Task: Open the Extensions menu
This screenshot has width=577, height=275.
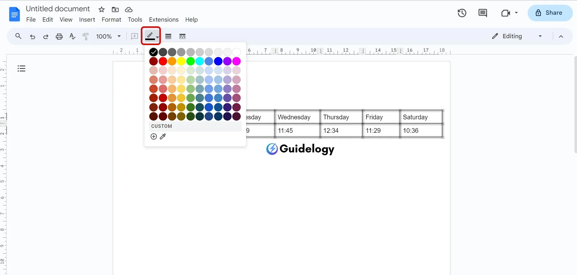Action: pos(164,19)
